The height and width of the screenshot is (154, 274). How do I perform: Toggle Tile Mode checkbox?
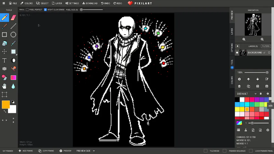[x=205, y=151]
